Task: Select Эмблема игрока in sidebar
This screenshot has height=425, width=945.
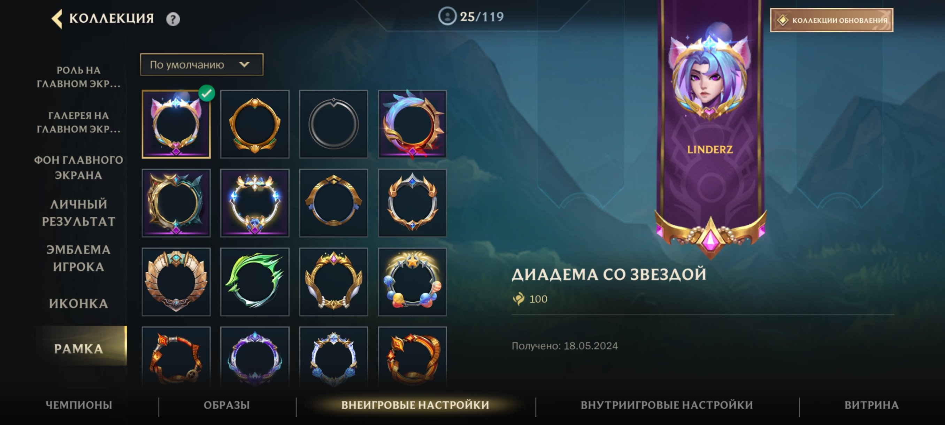Action: [x=78, y=258]
